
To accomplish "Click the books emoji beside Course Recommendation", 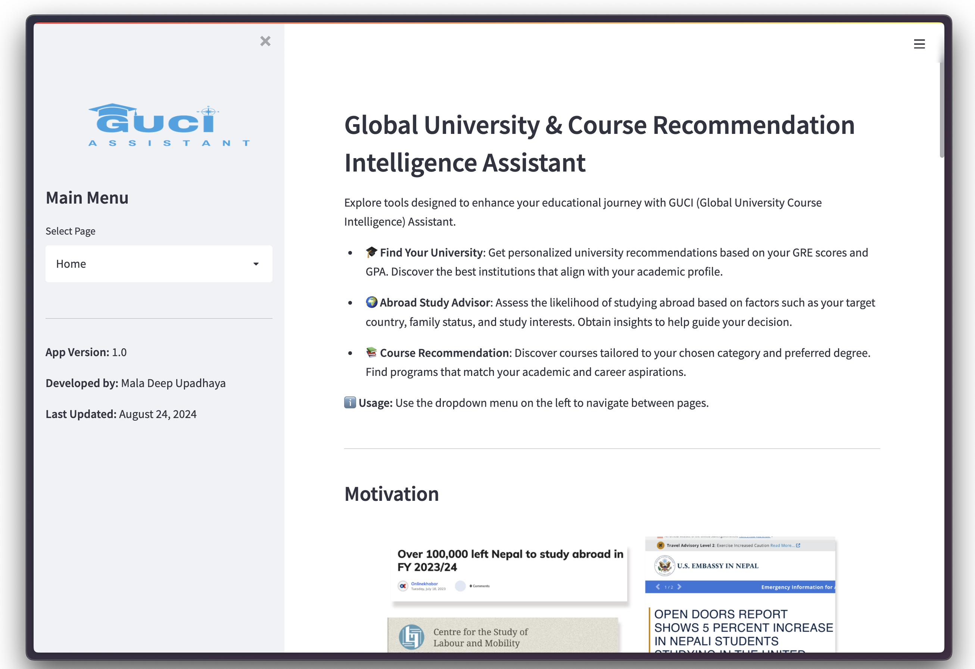I will (x=371, y=352).
